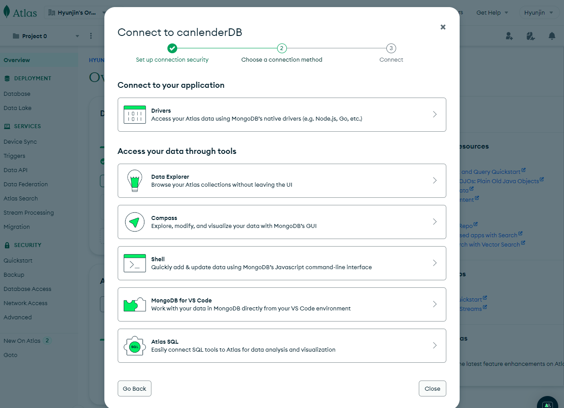Screen dimensions: 564x408
Task: Open Database Access in the sidebar
Action: (x=28, y=289)
